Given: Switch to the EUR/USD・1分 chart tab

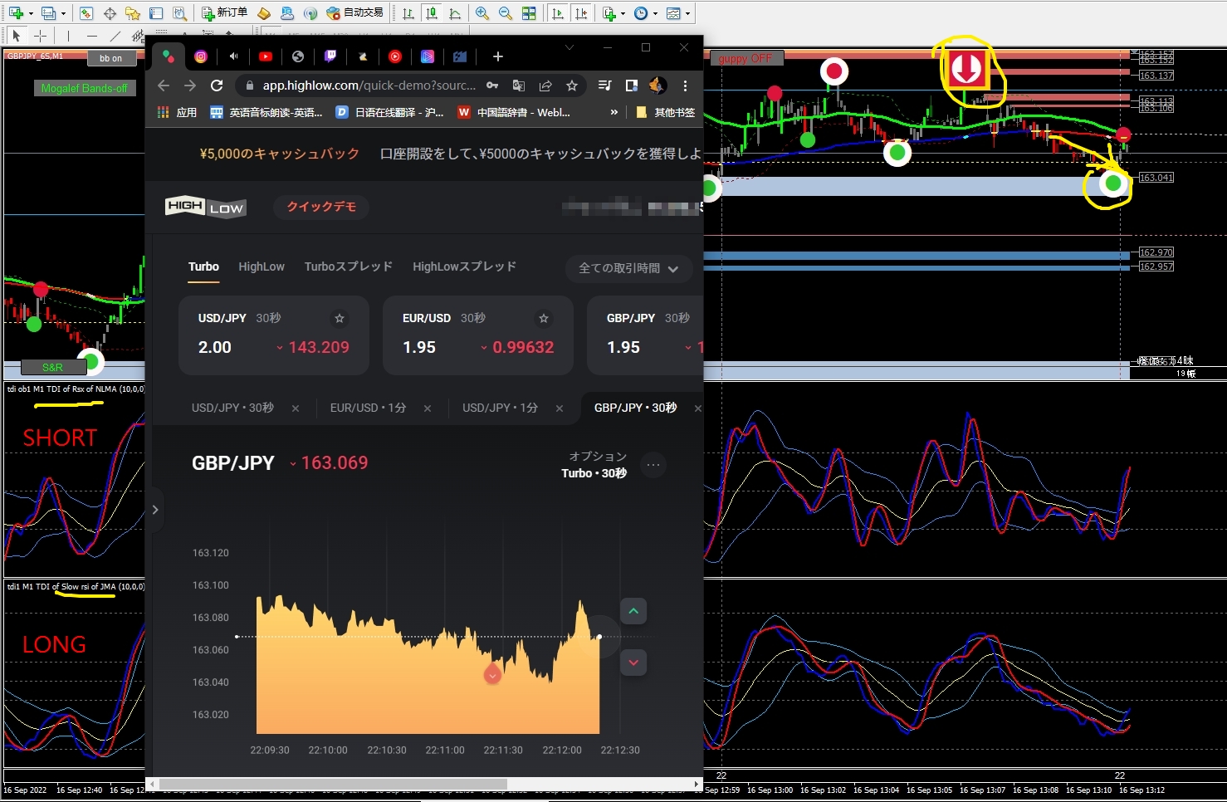Looking at the screenshot, I should pyautogui.click(x=369, y=408).
